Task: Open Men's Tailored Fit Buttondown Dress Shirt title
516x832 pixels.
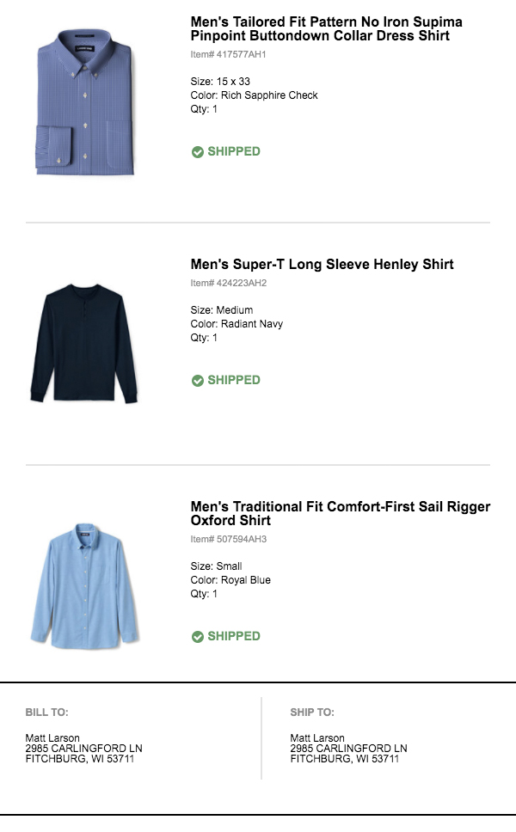Action: tap(326, 29)
